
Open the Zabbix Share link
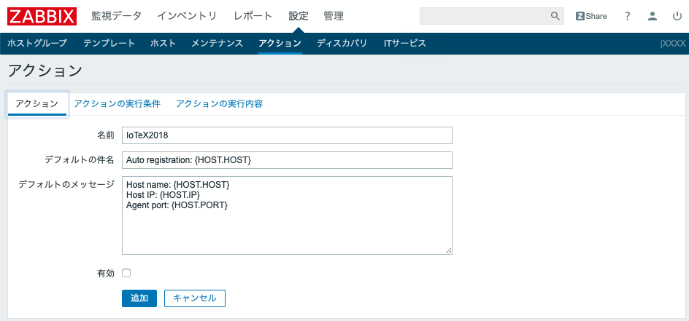click(591, 16)
